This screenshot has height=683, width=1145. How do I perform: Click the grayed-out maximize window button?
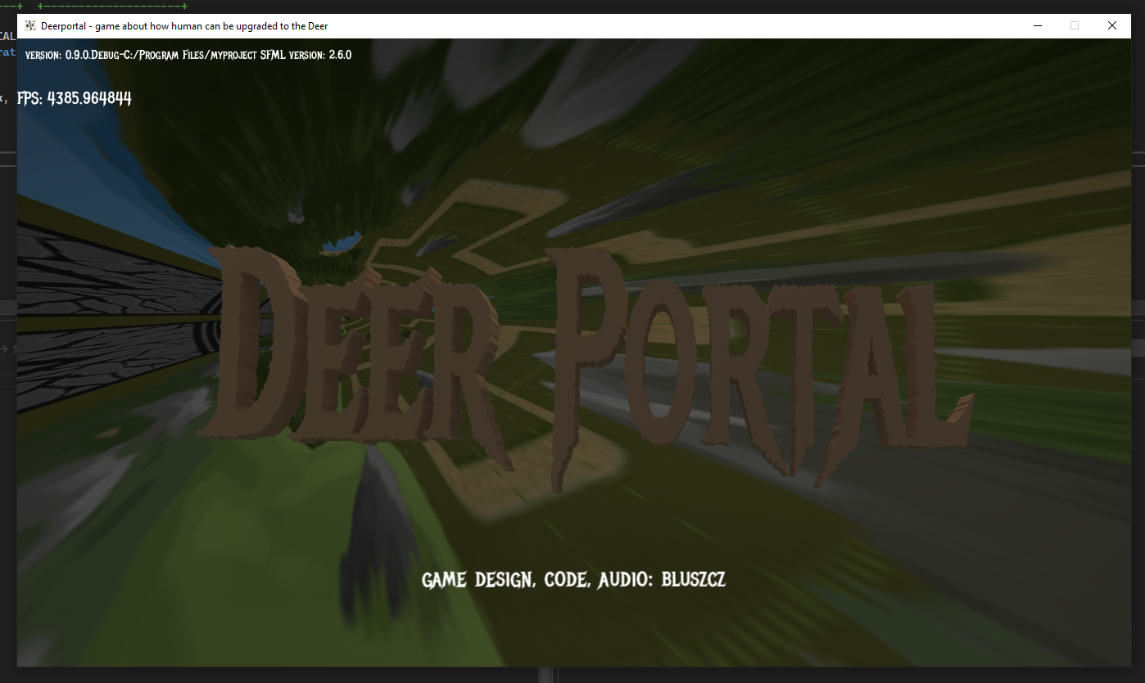pos(1075,26)
